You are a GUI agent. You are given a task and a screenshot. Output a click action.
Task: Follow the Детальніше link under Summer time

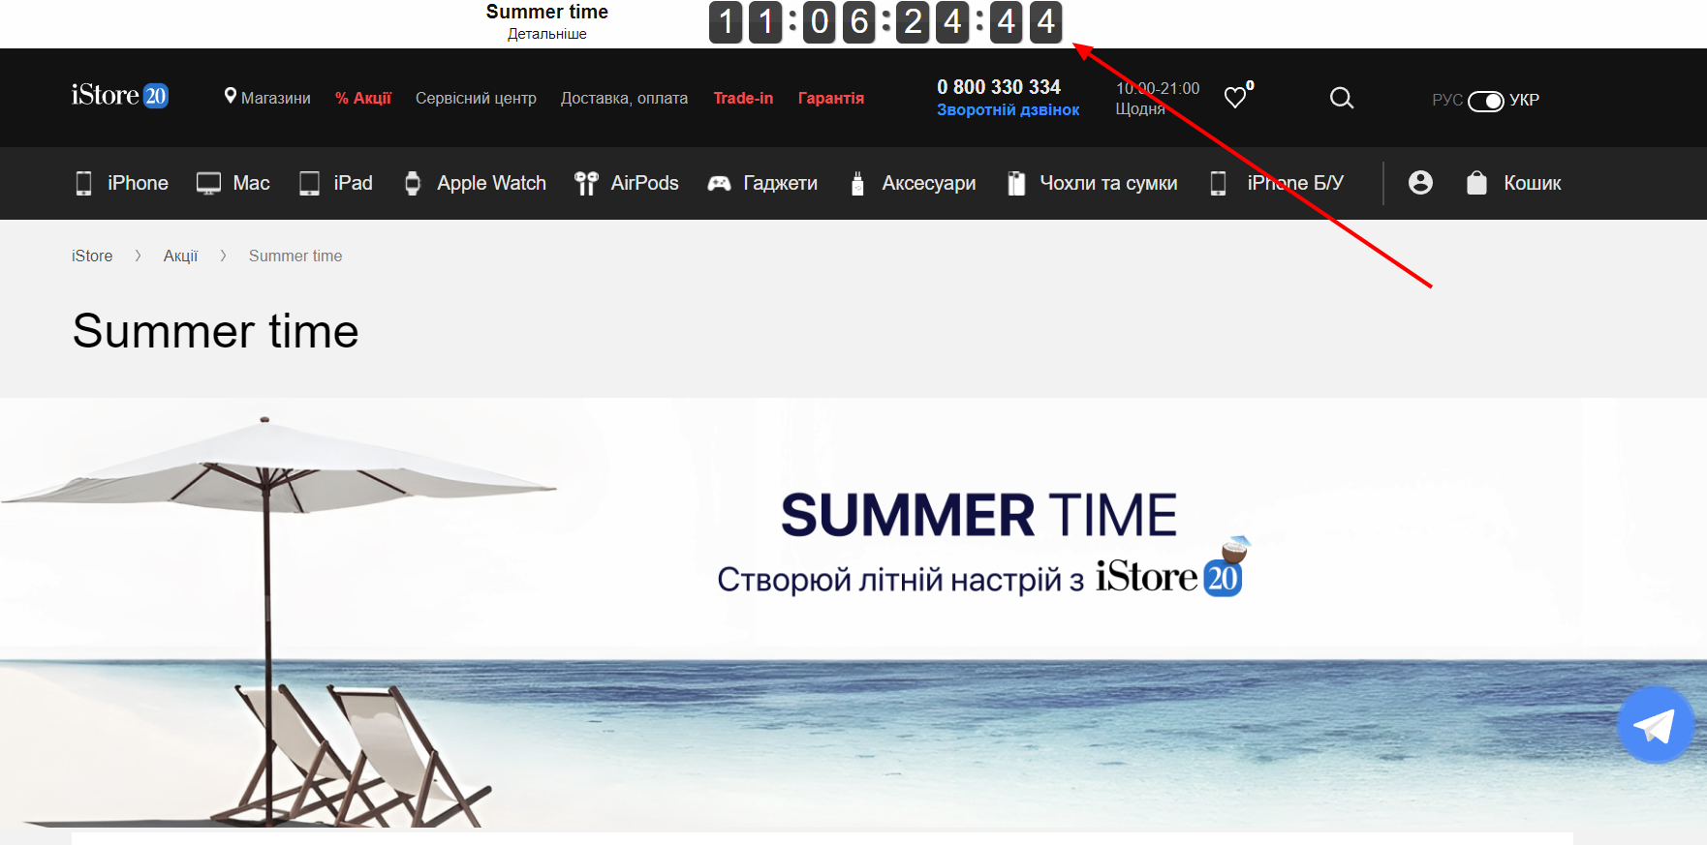(547, 34)
